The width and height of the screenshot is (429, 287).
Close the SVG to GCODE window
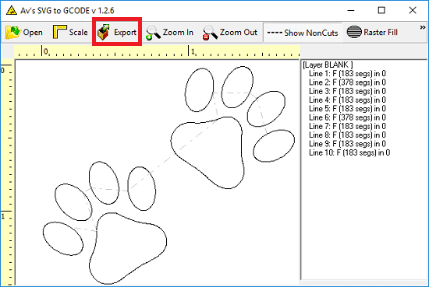(x=413, y=10)
